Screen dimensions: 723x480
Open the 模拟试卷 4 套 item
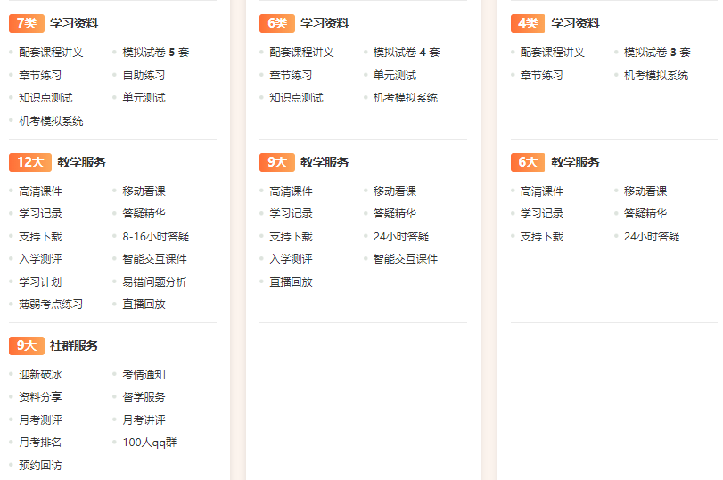[406, 53]
